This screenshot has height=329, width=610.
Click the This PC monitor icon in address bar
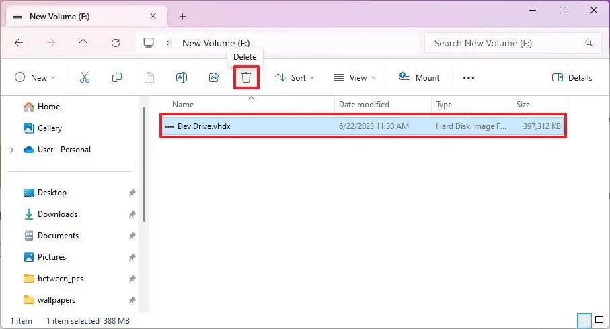149,43
